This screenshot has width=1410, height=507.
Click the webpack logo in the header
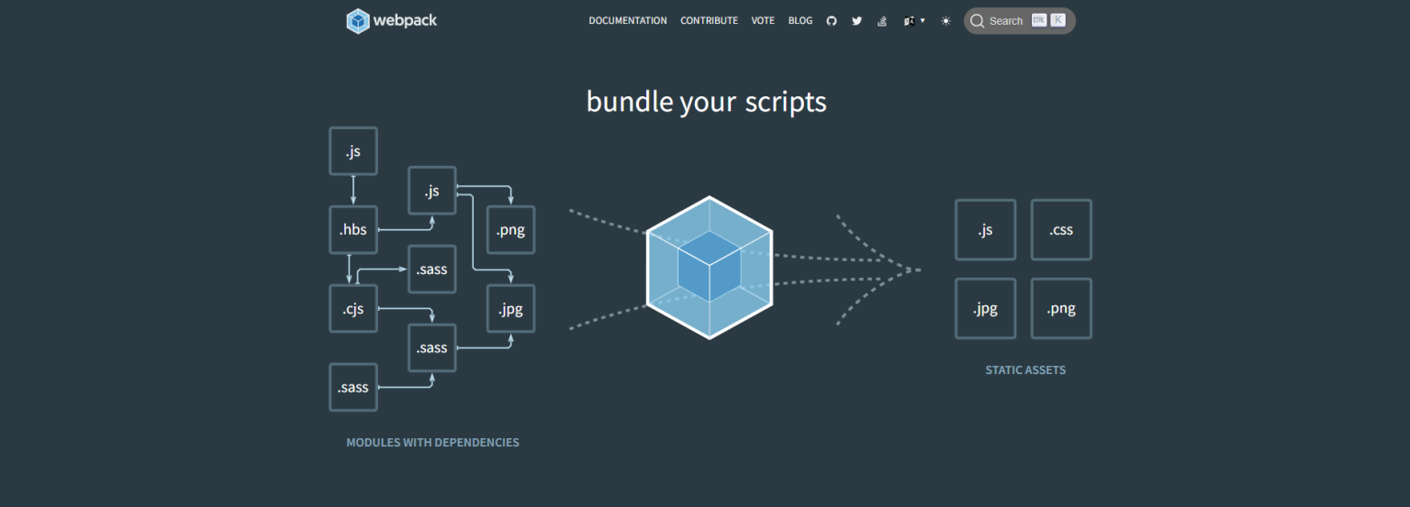pos(391,20)
